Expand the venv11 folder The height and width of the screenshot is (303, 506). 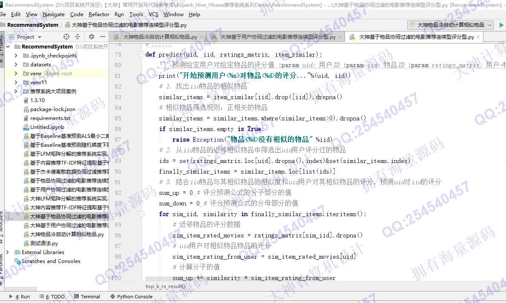click(x=16, y=82)
